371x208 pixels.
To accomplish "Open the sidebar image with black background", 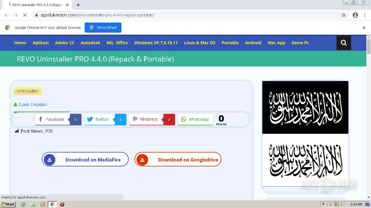I will click(x=305, y=107).
